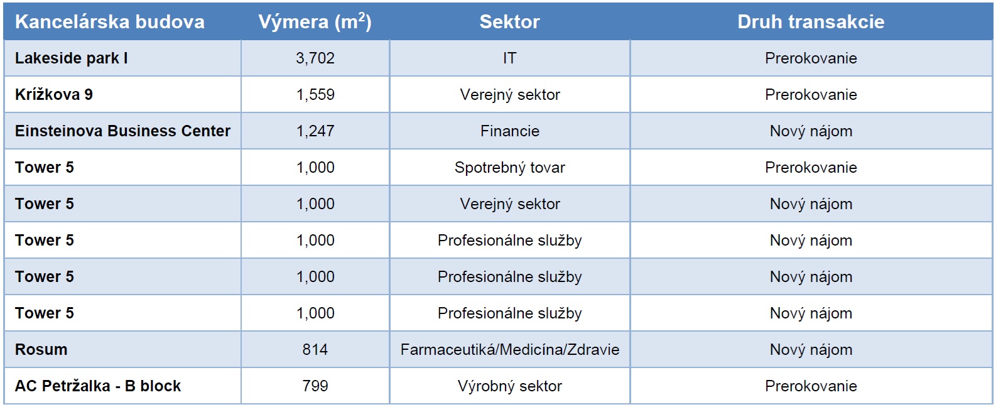Select the Financie sector cell
The image size is (996, 407).
pos(509,131)
